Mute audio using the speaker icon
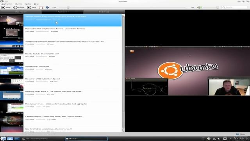This screenshot has width=250, height=141. click(199, 7)
